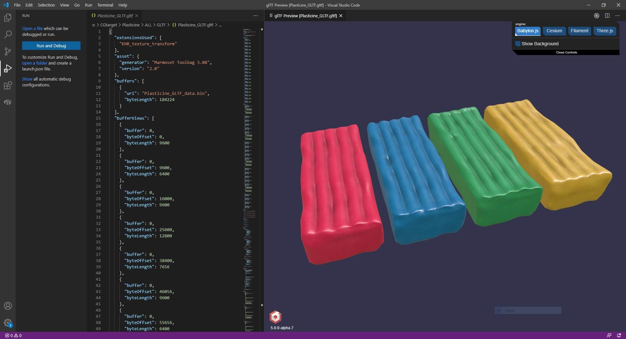
Task: Open the Explorer view in activity bar
Action: pos(7,18)
